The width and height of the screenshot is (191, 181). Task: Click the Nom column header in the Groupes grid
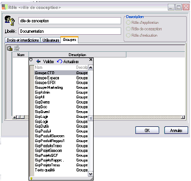click(x=21, y=55)
